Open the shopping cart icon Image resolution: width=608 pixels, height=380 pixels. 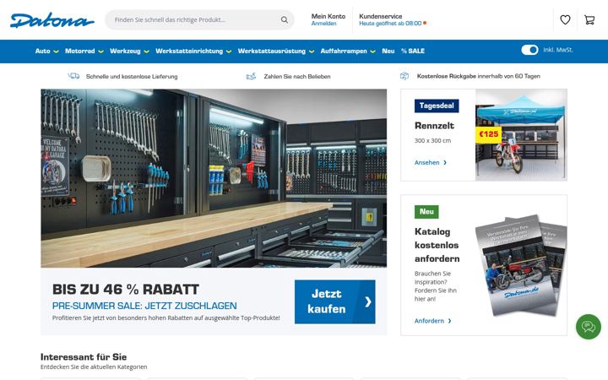[589, 19]
